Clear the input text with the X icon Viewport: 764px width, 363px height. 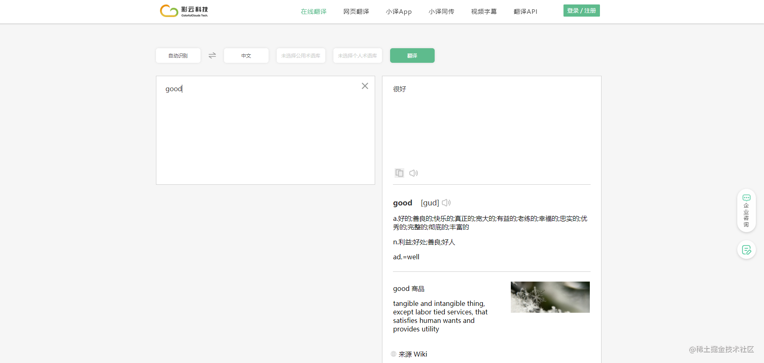point(365,86)
